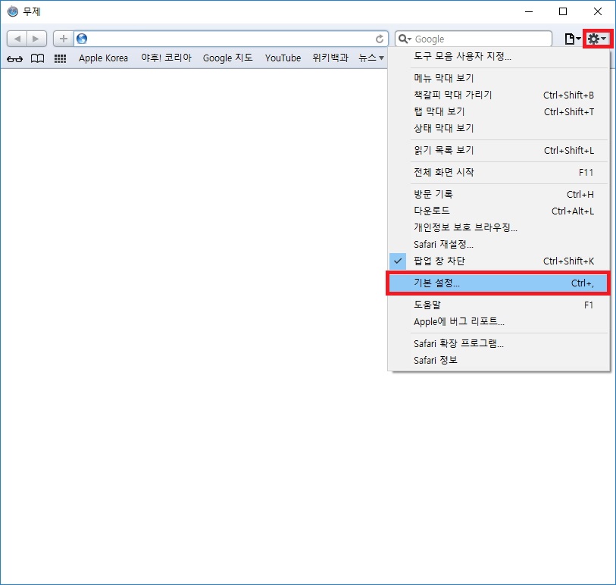Open the search engine magnifier dropdown

(x=405, y=39)
